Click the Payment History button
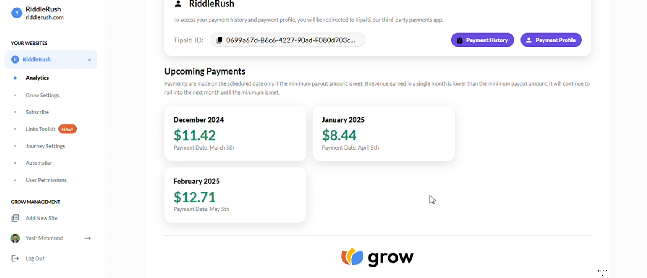 (482, 40)
